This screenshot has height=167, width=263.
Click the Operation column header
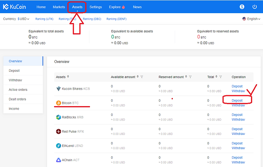point(239,77)
